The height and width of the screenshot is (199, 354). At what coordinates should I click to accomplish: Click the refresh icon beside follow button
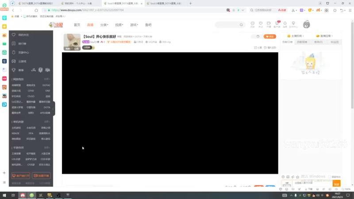pyautogui.click(x=258, y=37)
